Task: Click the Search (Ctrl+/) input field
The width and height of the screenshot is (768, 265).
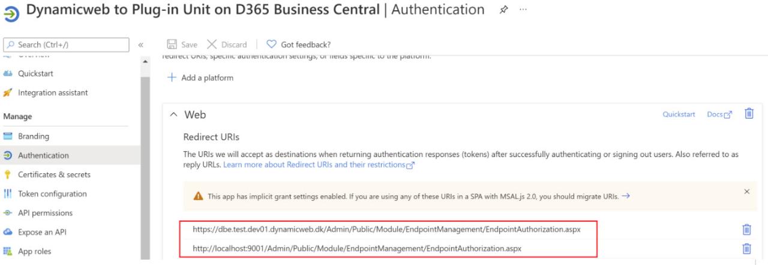Action: 65,45
